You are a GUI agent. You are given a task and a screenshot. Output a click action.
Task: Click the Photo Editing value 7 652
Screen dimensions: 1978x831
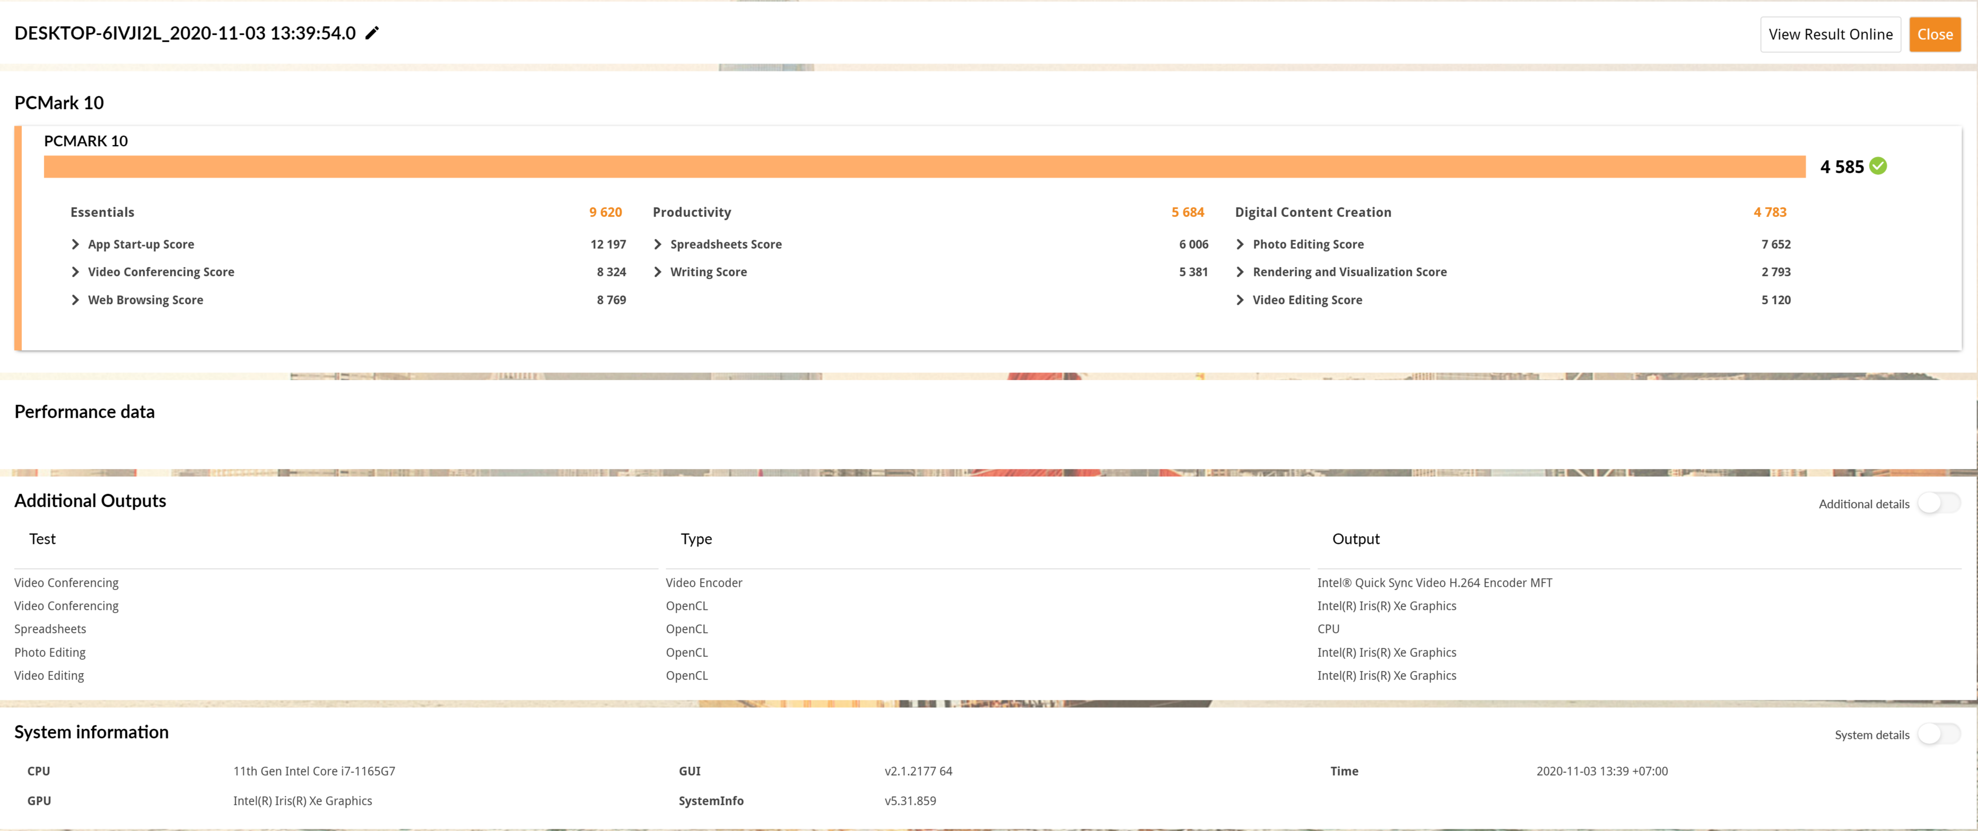click(x=1776, y=244)
